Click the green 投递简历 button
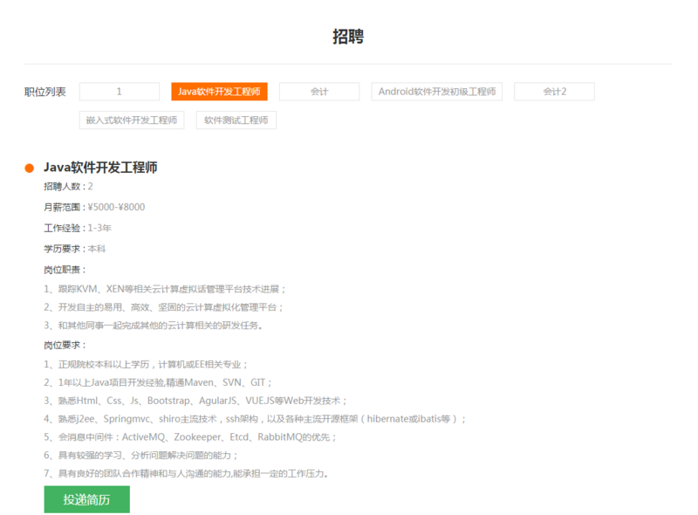Viewport: 698px width, 515px height. tap(86, 499)
